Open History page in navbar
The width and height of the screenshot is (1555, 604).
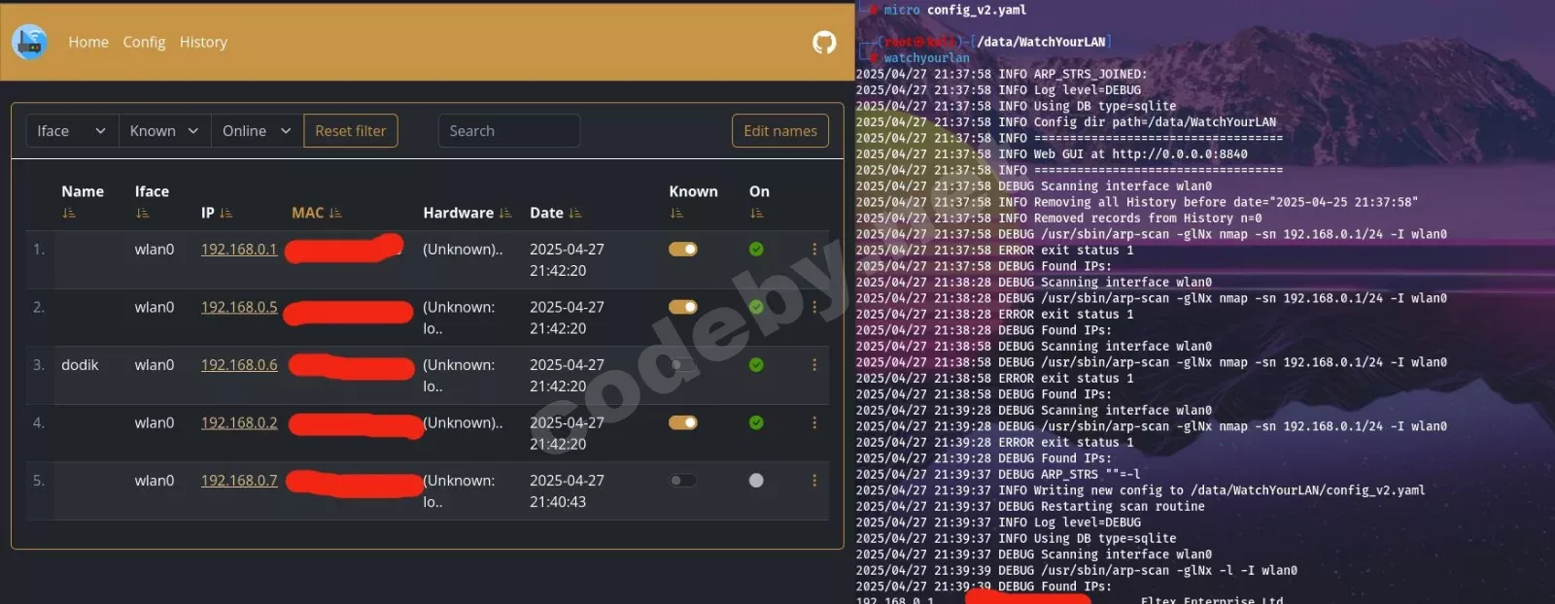pos(203,42)
